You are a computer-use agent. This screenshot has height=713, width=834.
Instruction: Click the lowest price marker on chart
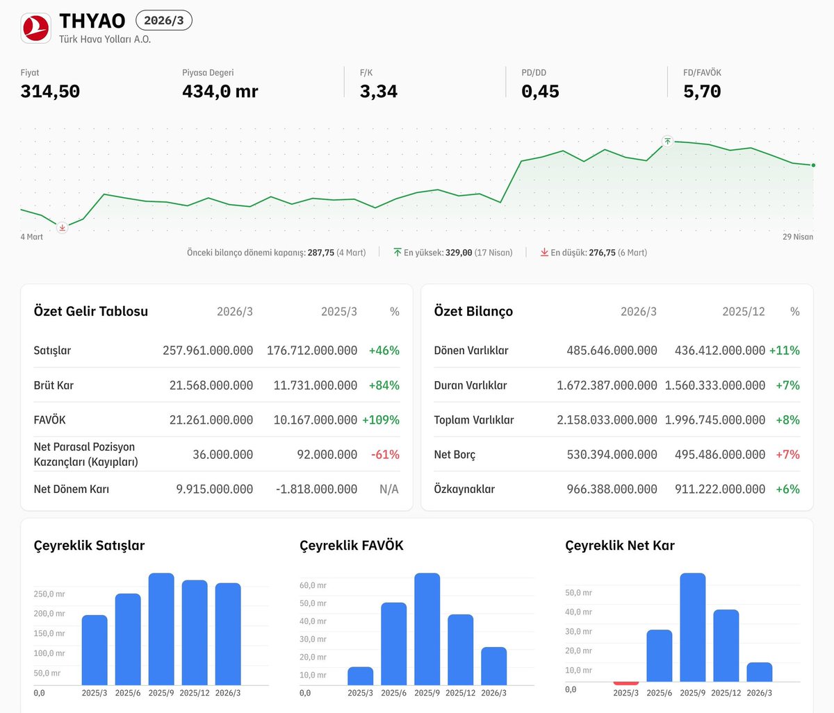62,227
